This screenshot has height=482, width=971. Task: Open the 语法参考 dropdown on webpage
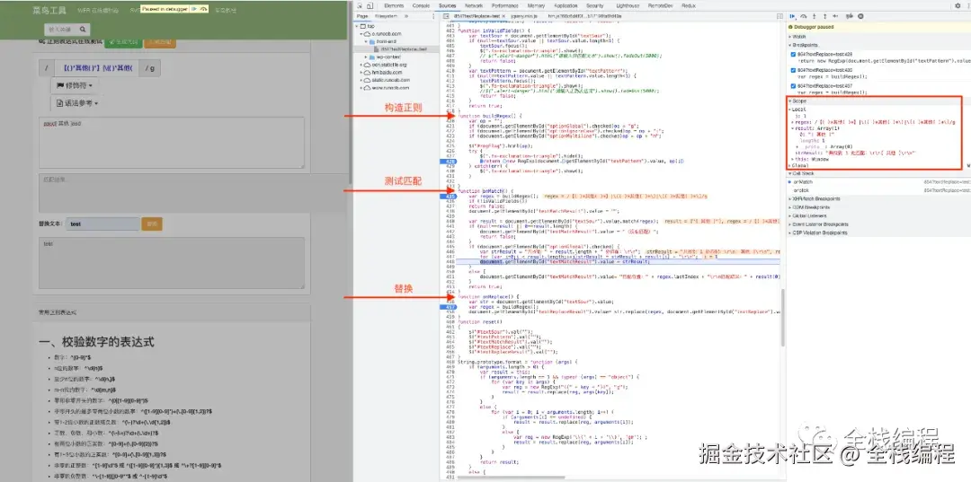click(77, 103)
